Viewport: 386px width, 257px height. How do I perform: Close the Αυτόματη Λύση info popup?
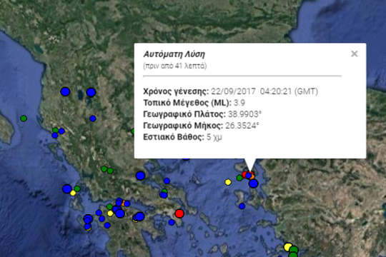click(x=355, y=54)
